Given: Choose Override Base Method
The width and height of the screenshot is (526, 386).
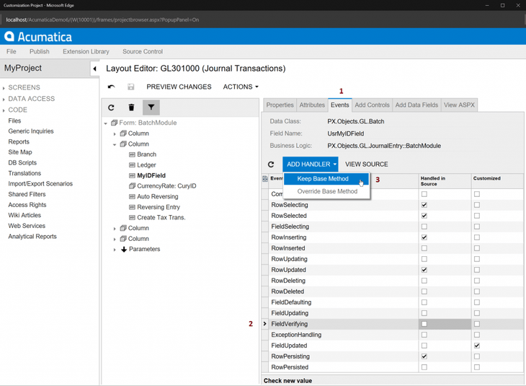Looking at the screenshot, I should coord(326,191).
